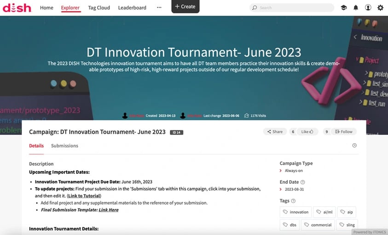Open the graduation cap learning icon
This screenshot has width=388, height=235.
pos(343,8)
